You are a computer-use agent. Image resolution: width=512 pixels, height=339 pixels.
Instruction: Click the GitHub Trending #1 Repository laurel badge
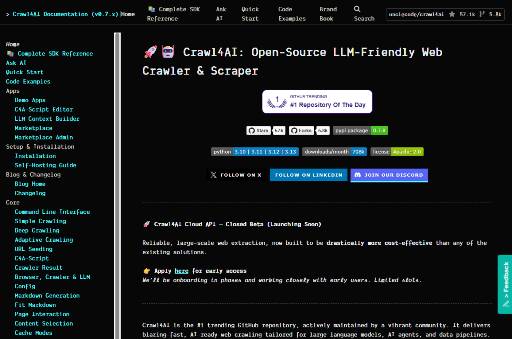click(317, 101)
